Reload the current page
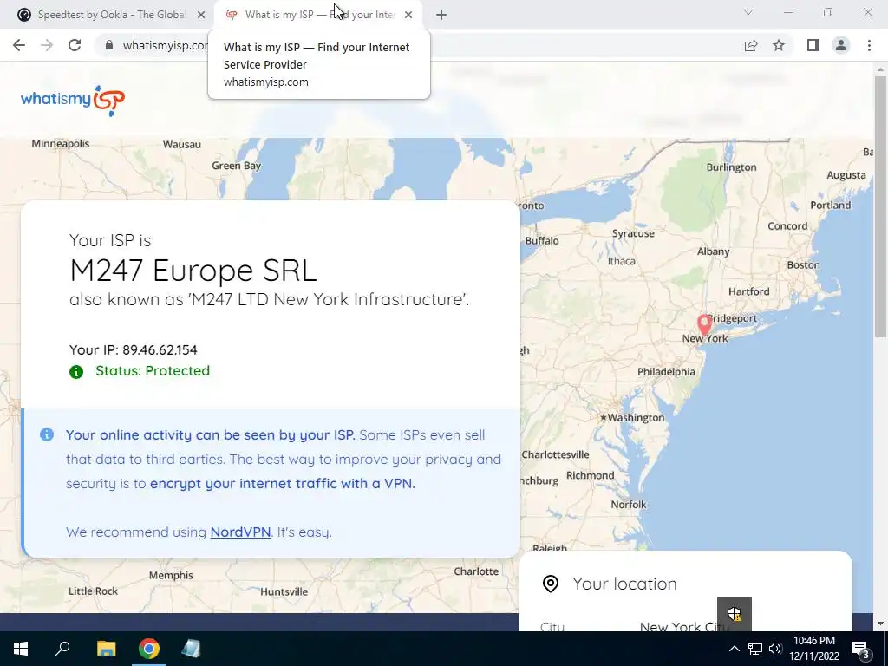Image resolution: width=888 pixels, height=666 pixels. tap(75, 45)
